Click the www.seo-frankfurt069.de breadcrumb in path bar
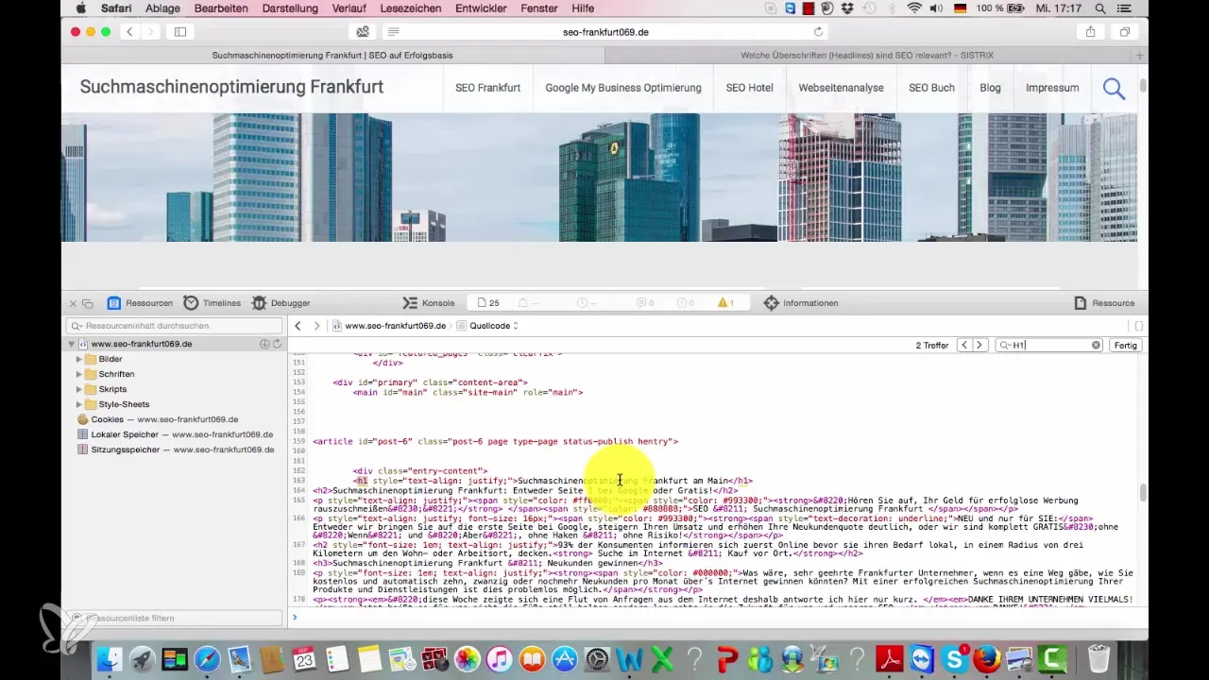Screen dimensions: 1209x680 coord(388,326)
